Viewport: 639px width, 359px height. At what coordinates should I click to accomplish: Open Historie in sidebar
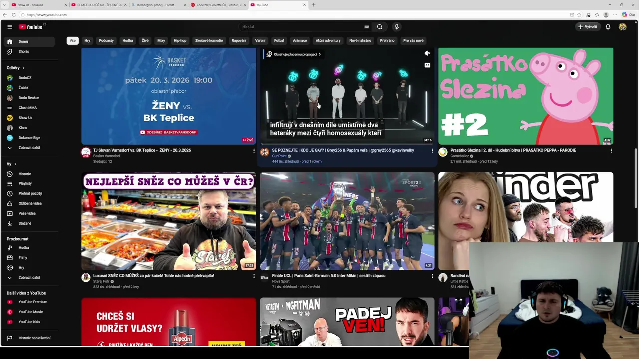[30, 174]
